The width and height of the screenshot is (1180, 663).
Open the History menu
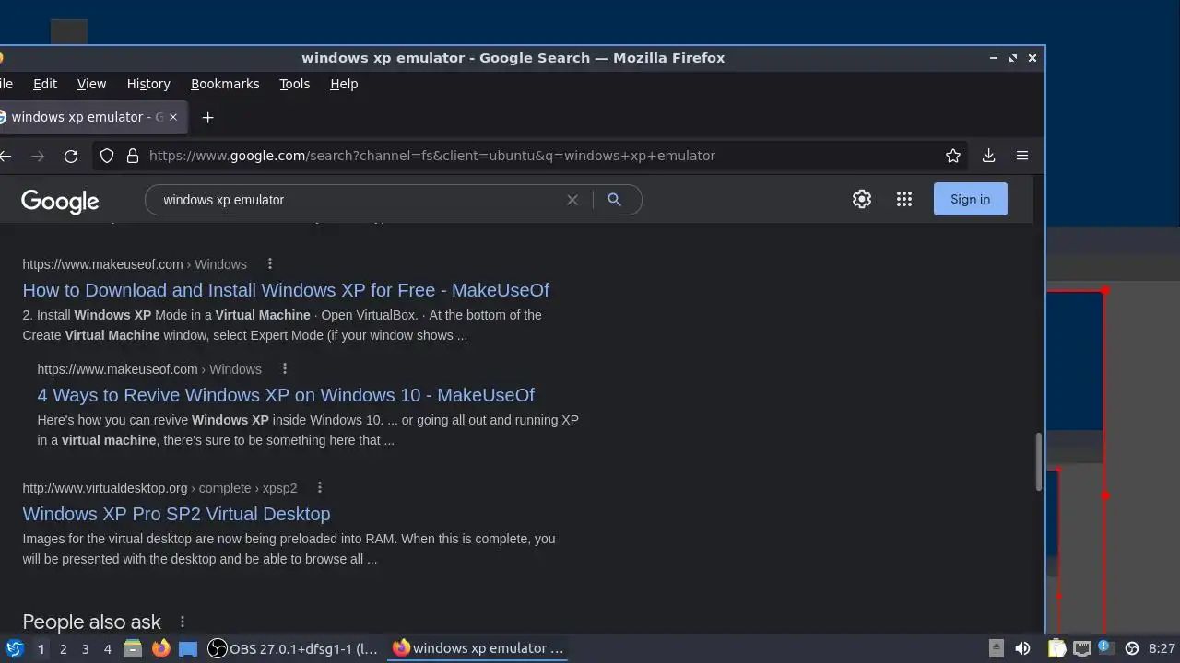(148, 84)
